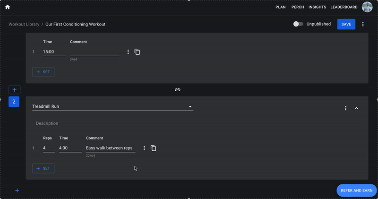Open the LEADERBOARD menu

[x=344, y=7]
